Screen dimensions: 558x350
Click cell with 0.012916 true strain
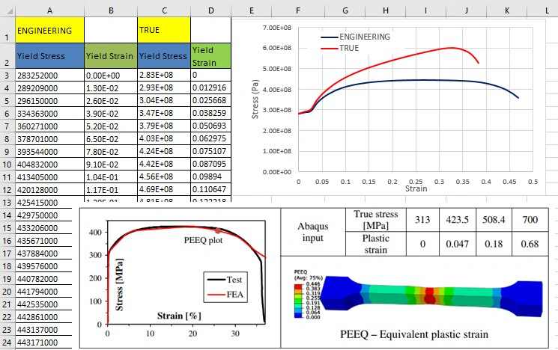211,88
